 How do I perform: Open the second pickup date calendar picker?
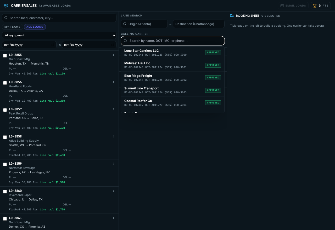click(113, 45)
